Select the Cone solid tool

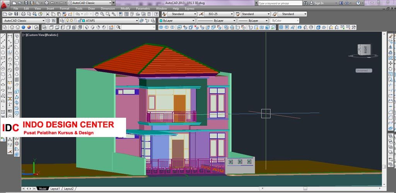tap(17, 52)
